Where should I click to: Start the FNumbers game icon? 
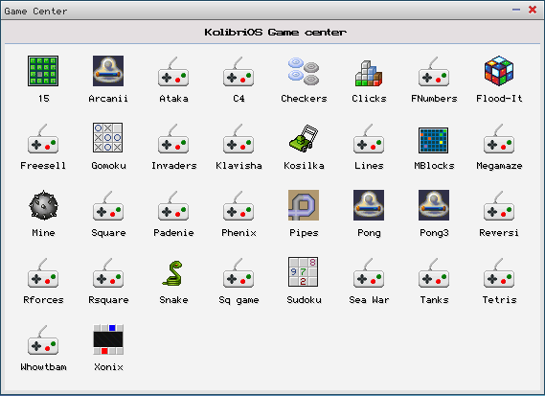click(434, 71)
